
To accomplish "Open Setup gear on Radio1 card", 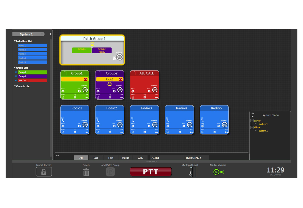I will point(63,126).
